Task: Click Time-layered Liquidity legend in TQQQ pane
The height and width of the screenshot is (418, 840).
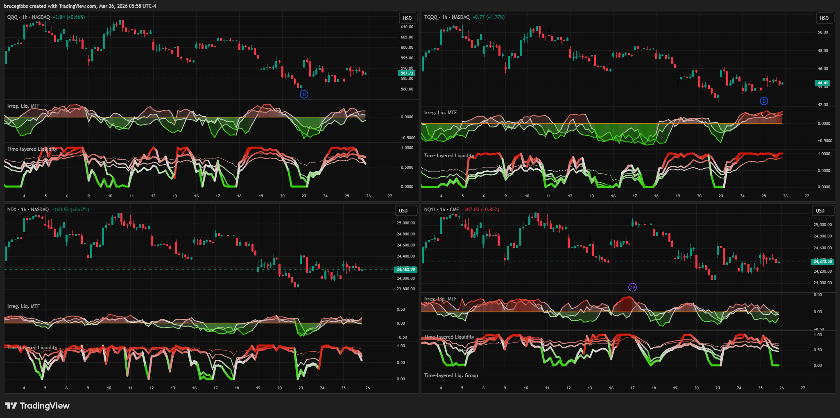Action: [449, 156]
